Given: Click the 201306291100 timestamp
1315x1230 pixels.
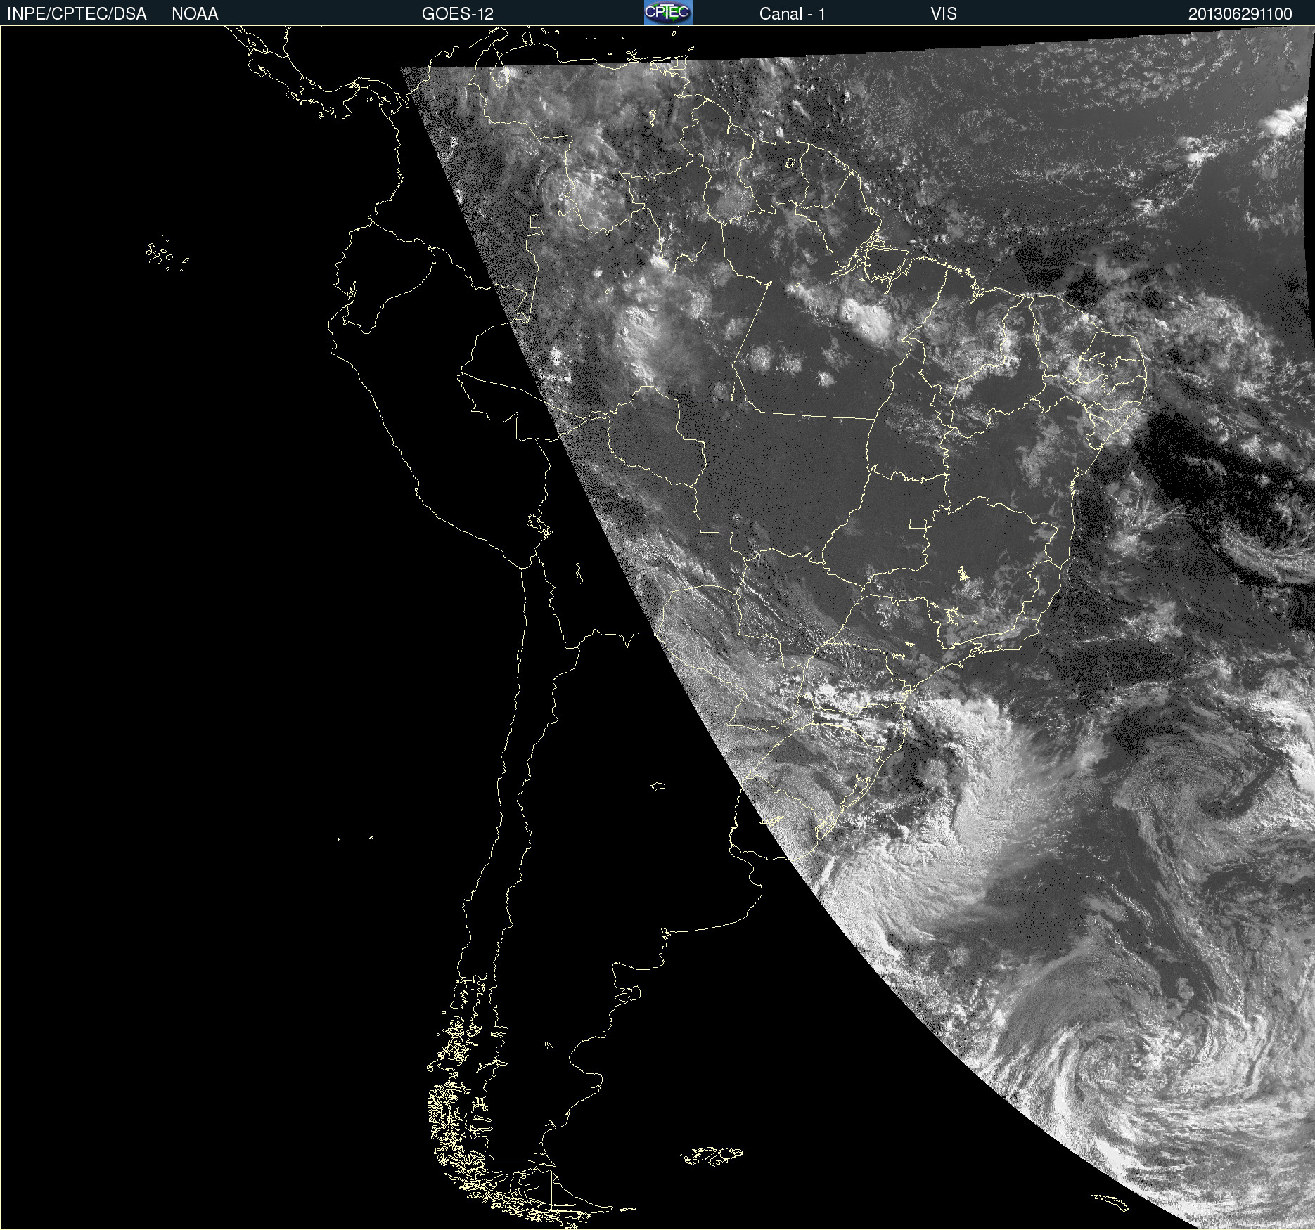Looking at the screenshot, I should (x=1240, y=14).
